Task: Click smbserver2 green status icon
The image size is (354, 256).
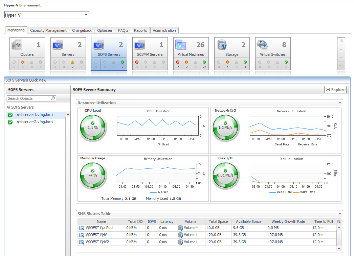Action: [10, 122]
